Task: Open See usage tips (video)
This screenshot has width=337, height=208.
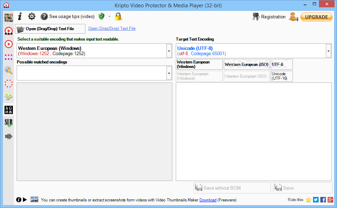Action: pyautogui.click(x=72, y=17)
